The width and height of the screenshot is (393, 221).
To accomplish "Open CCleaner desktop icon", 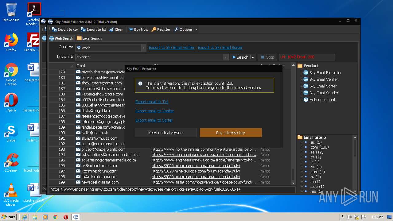I will click(x=11, y=163).
